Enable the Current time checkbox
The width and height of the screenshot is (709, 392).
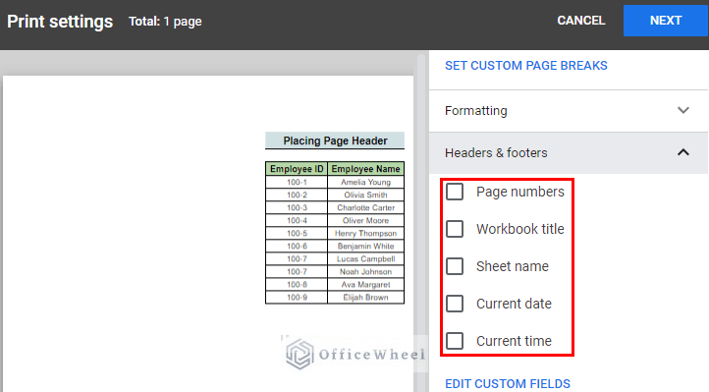click(455, 341)
